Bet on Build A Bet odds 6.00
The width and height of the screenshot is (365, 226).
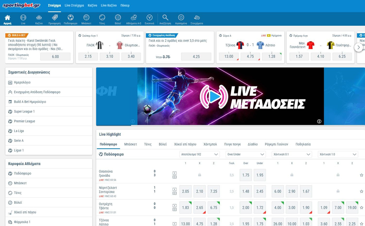point(56,56)
